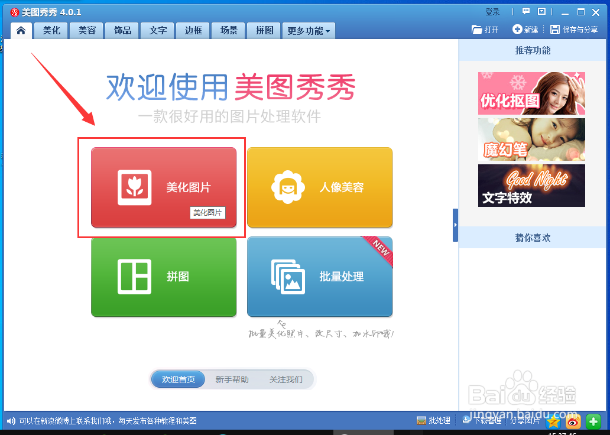Click the green plus share icon
The height and width of the screenshot is (435, 610).
(x=593, y=421)
